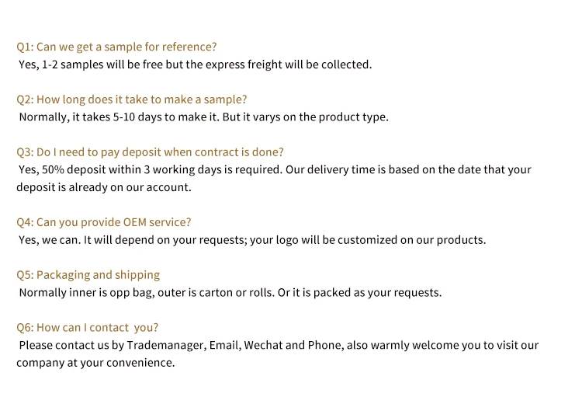Click the line 'company at your convenience.'
This screenshot has height=404, width=582.
point(95,363)
